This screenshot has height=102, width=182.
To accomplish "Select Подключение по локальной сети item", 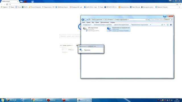I will 119,29.
